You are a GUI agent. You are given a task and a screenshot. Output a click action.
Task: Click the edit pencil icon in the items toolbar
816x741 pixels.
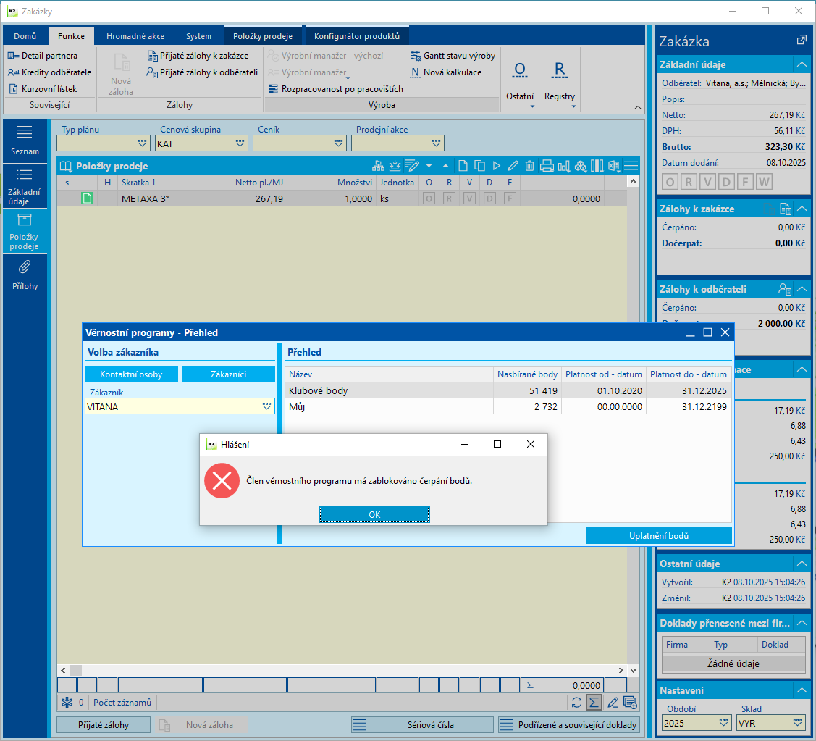coord(513,166)
